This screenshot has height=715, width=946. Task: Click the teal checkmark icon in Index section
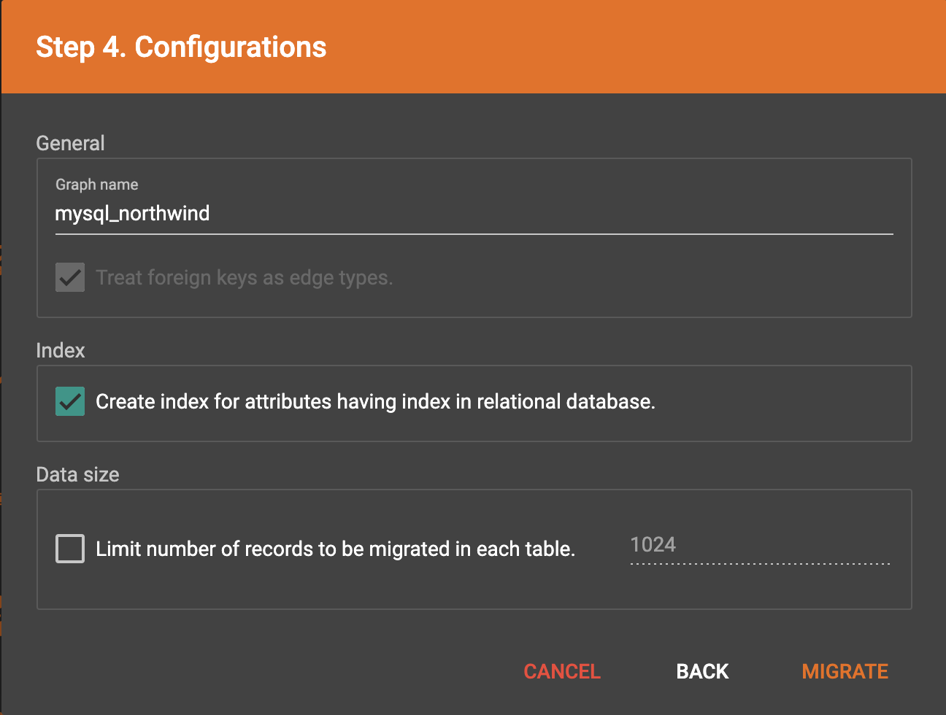click(70, 402)
